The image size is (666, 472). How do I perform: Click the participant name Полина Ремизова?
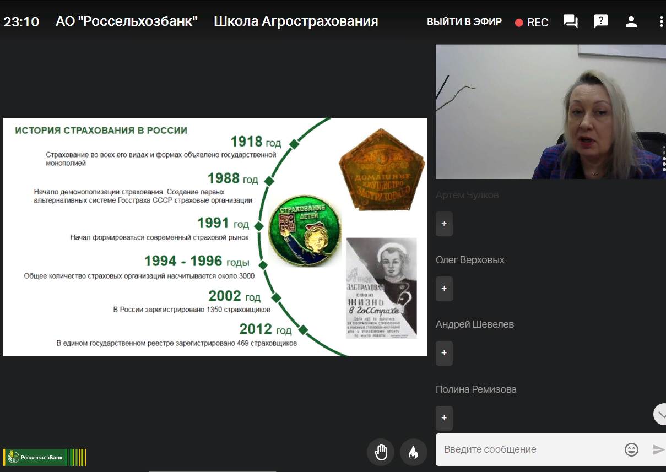pos(476,389)
